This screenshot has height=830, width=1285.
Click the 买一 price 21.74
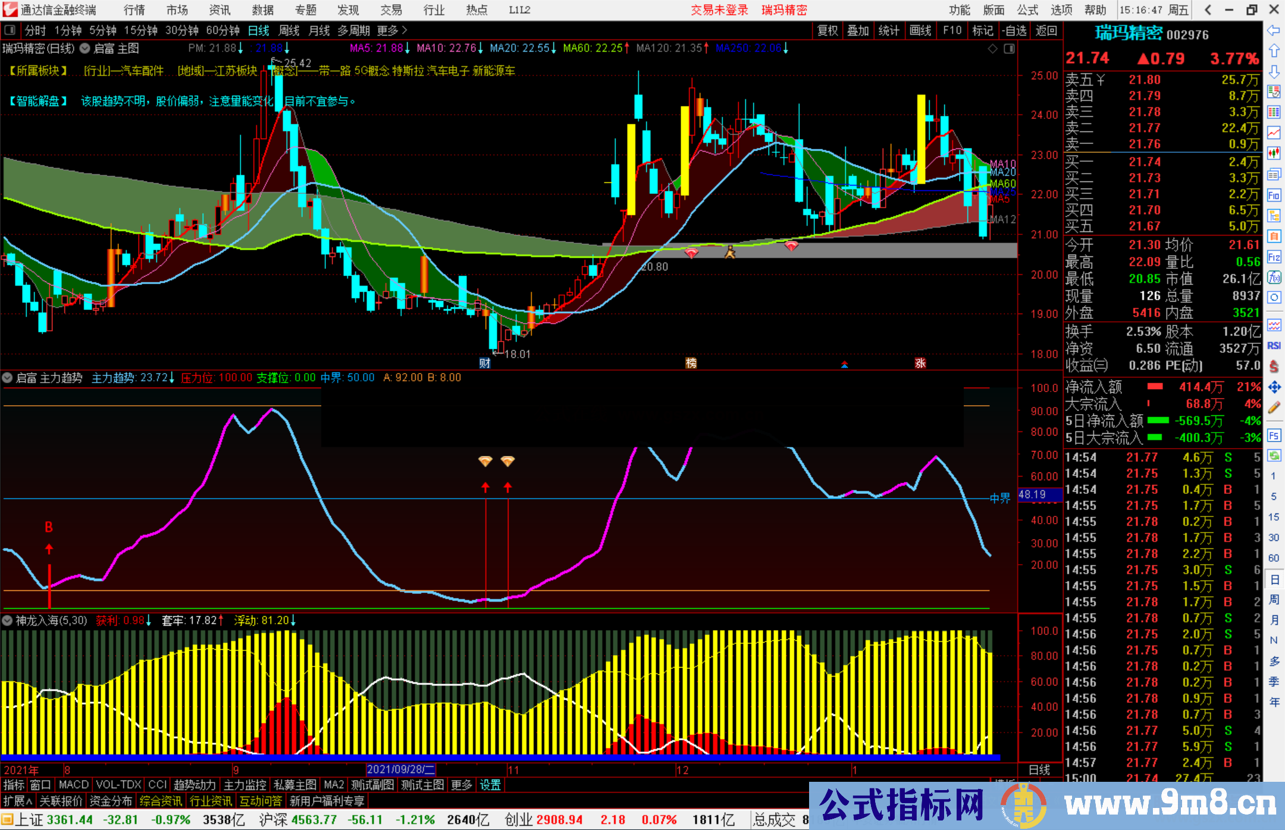[x=1145, y=162]
